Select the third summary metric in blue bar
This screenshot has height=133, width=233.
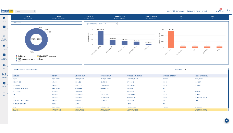click(89, 17)
